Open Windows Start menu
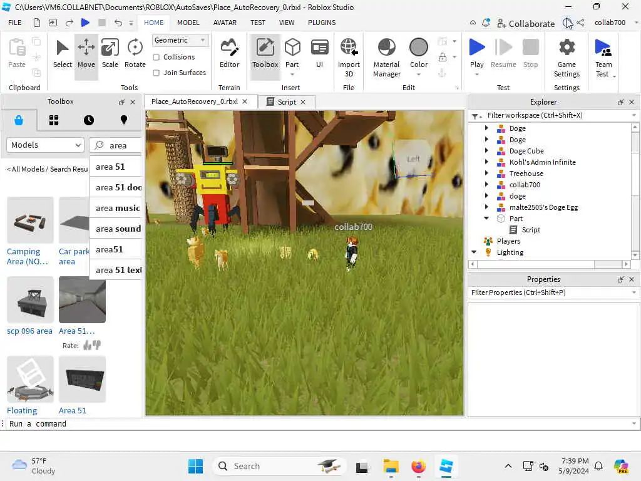 point(195,466)
